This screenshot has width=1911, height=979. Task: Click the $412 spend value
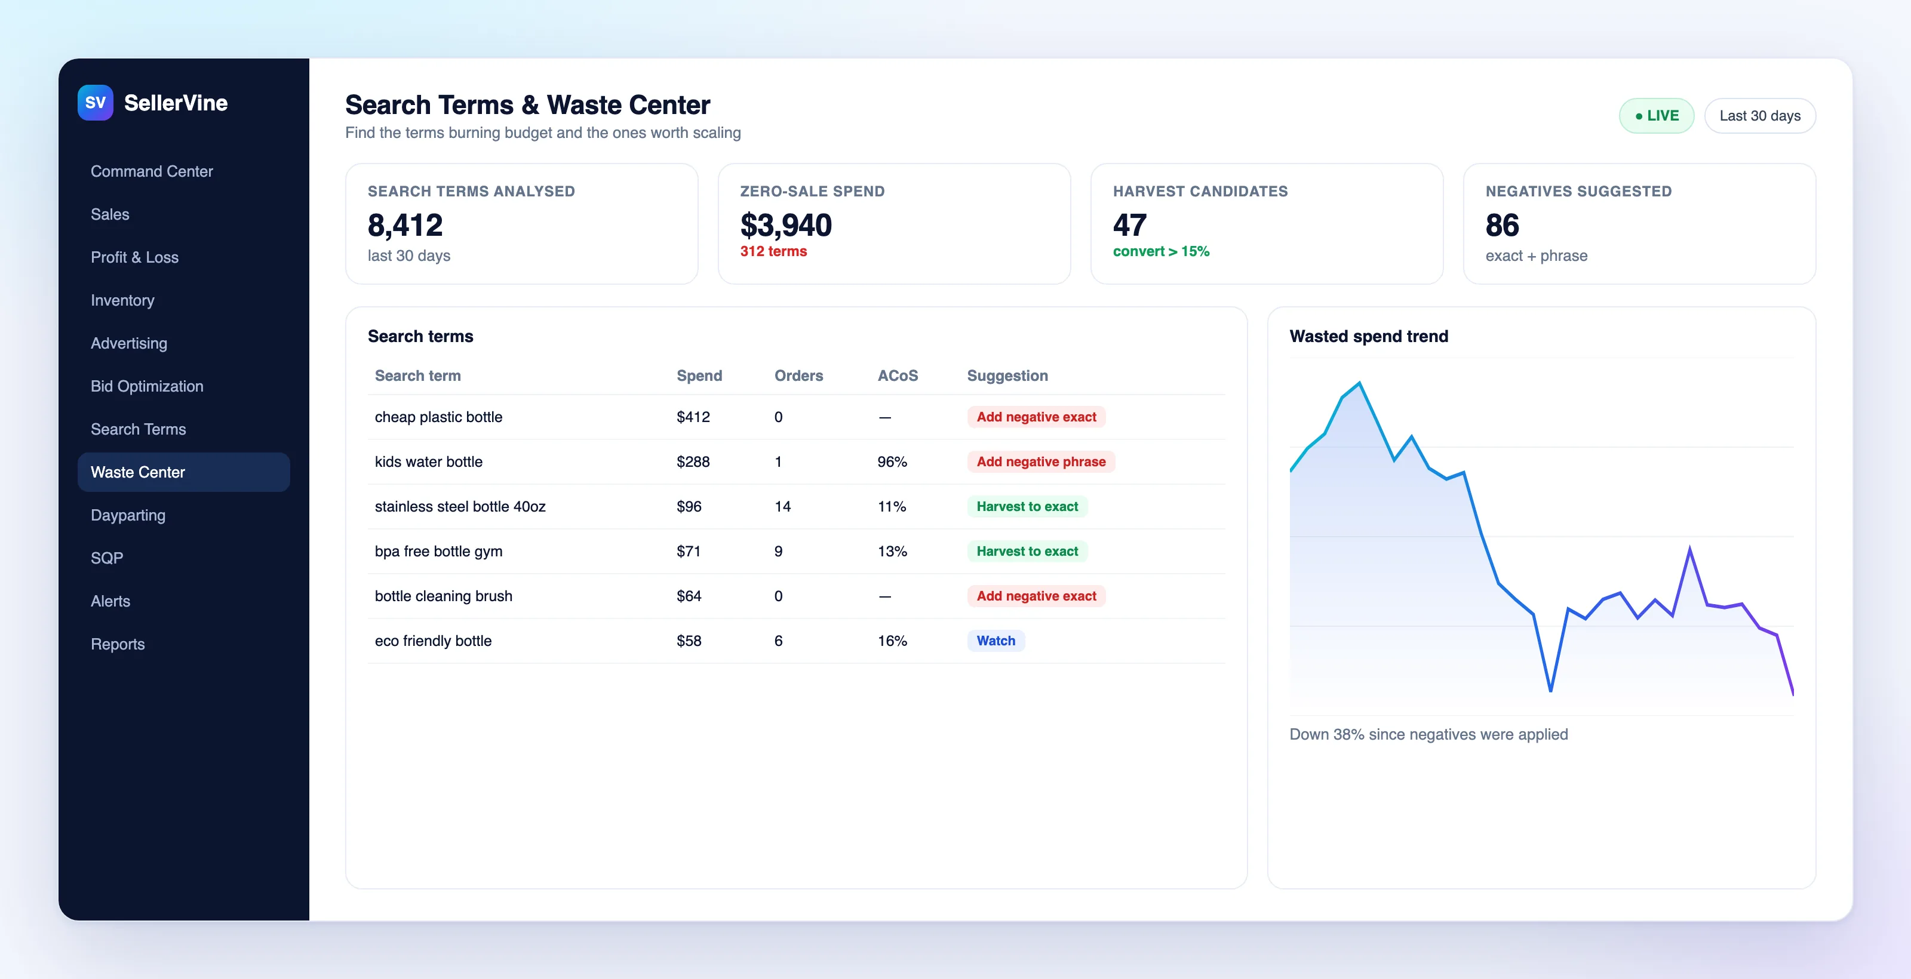[x=693, y=417]
